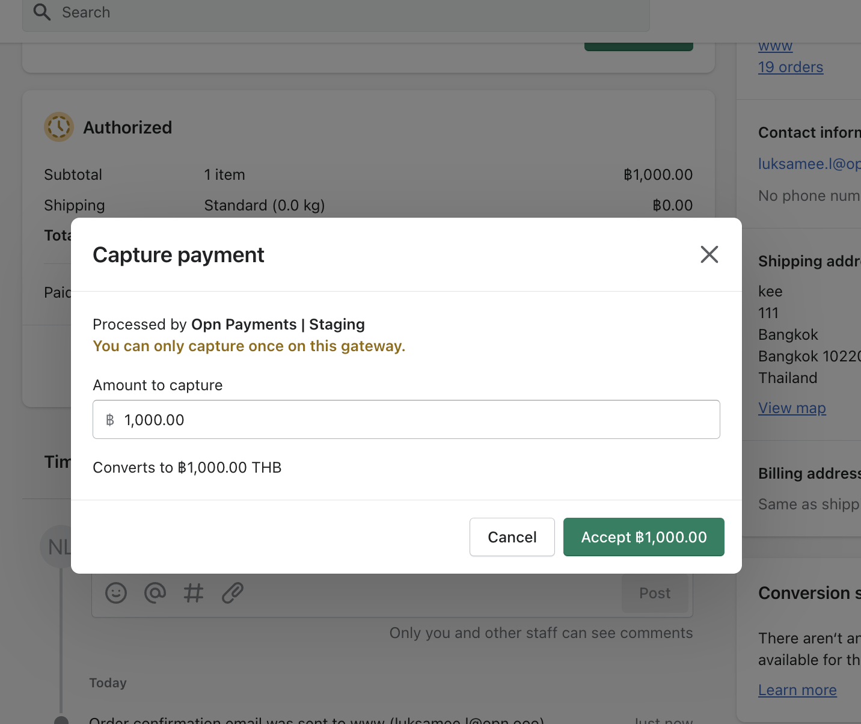This screenshot has height=724, width=861.
Task: Attach a file using the paperclip icon
Action: pyautogui.click(x=232, y=593)
